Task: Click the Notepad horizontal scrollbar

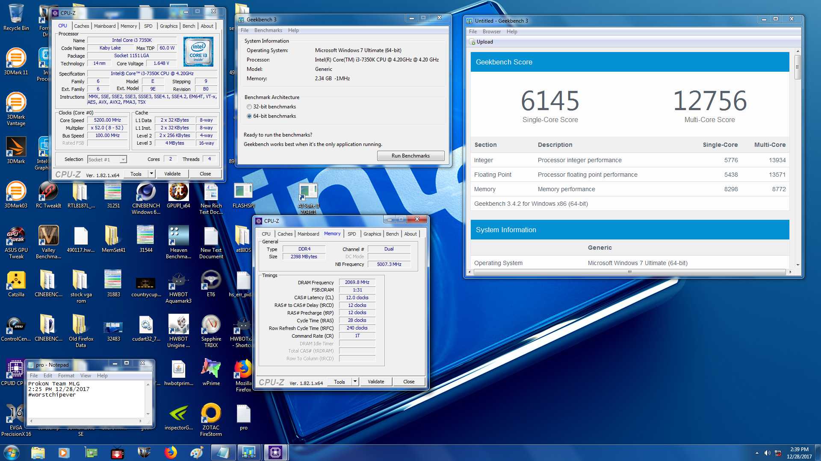Action: pyautogui.click(x=86, y=421)
